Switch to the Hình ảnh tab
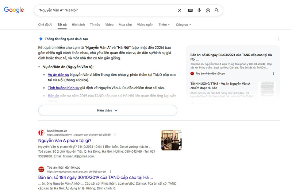The width and height of the screenshot is (292, 196). pos(78,24)
